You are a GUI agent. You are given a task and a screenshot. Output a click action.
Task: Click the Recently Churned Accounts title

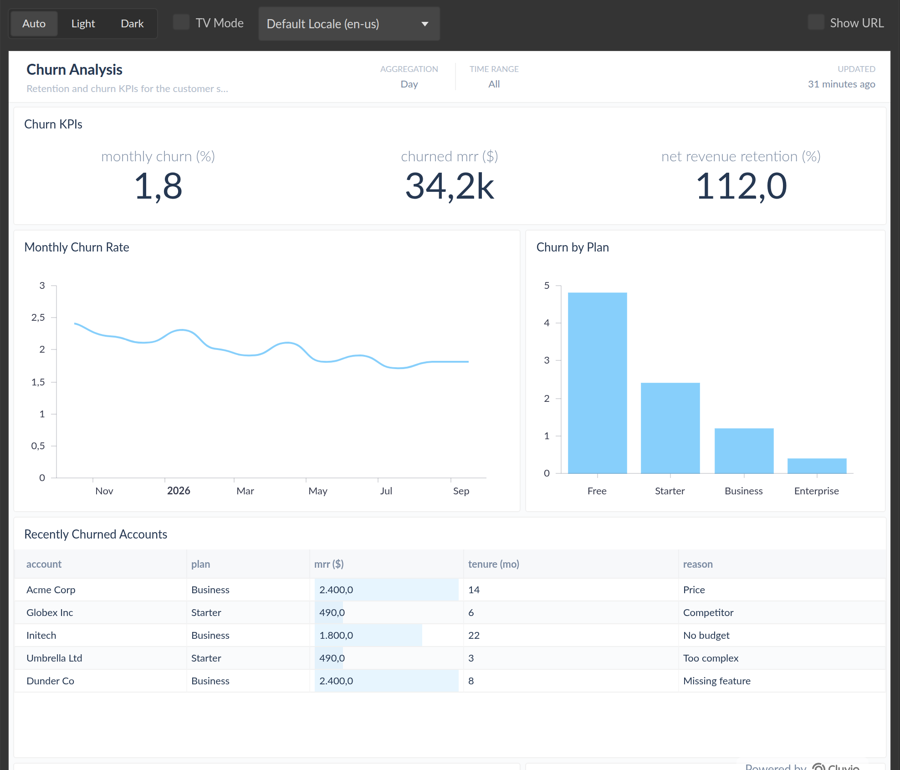point(96,534)
